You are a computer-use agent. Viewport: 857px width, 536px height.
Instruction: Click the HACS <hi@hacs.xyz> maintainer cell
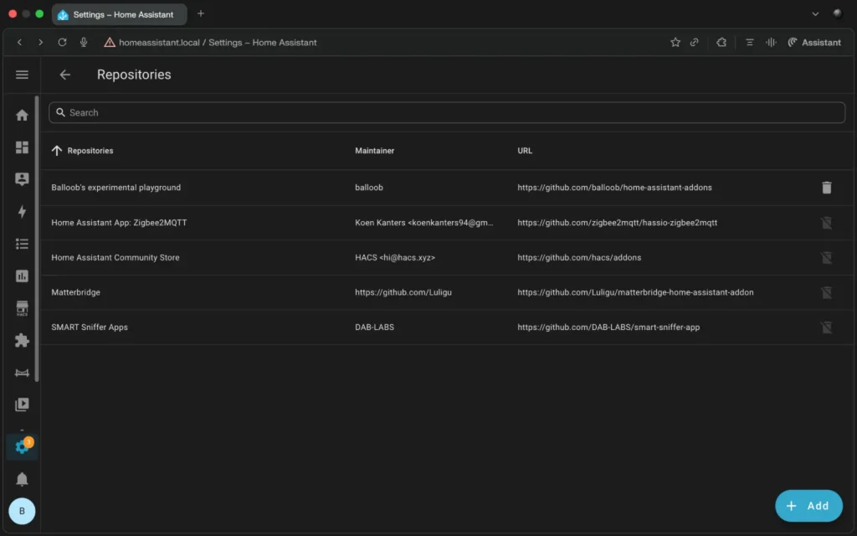[395, 258]
